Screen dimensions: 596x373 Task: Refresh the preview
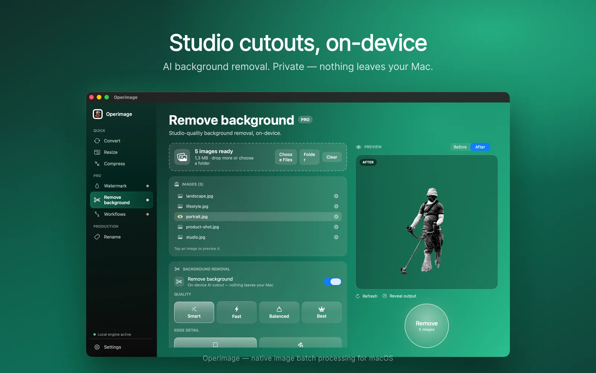pyautogui.click(x=367, y=296)
